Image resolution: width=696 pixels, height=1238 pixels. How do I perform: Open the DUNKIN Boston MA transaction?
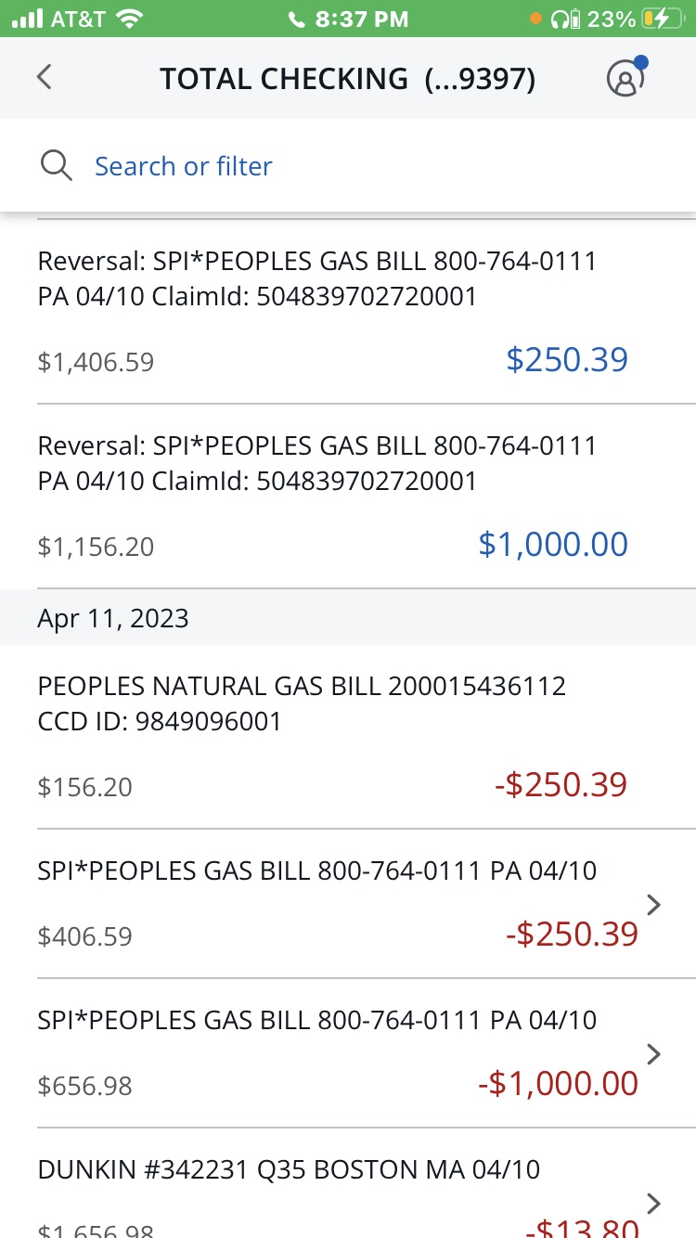[289, 1169]
